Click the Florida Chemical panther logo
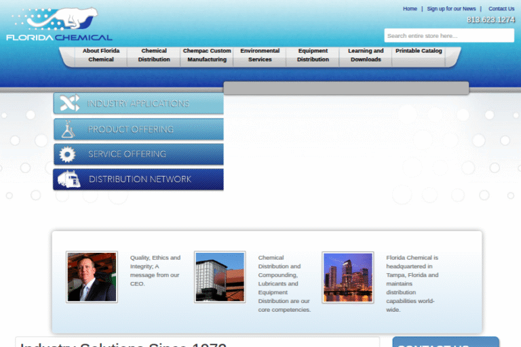This screenshot has width=521, height=347. [59, 24]
